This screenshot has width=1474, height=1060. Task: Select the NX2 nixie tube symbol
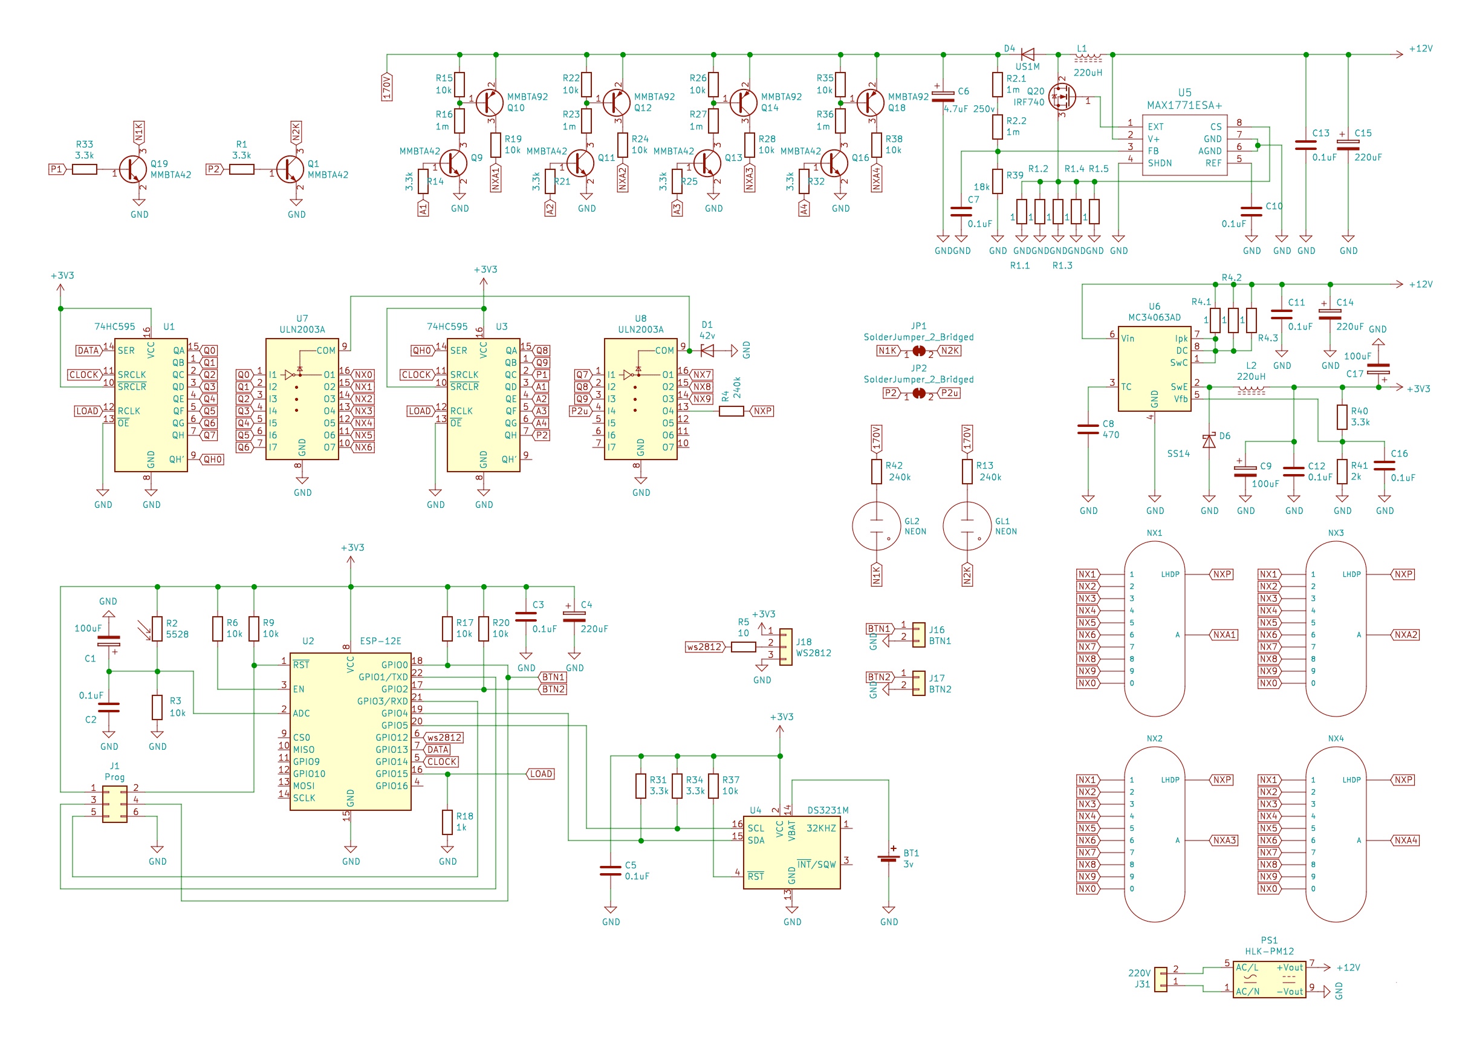tap(1154, 834)
